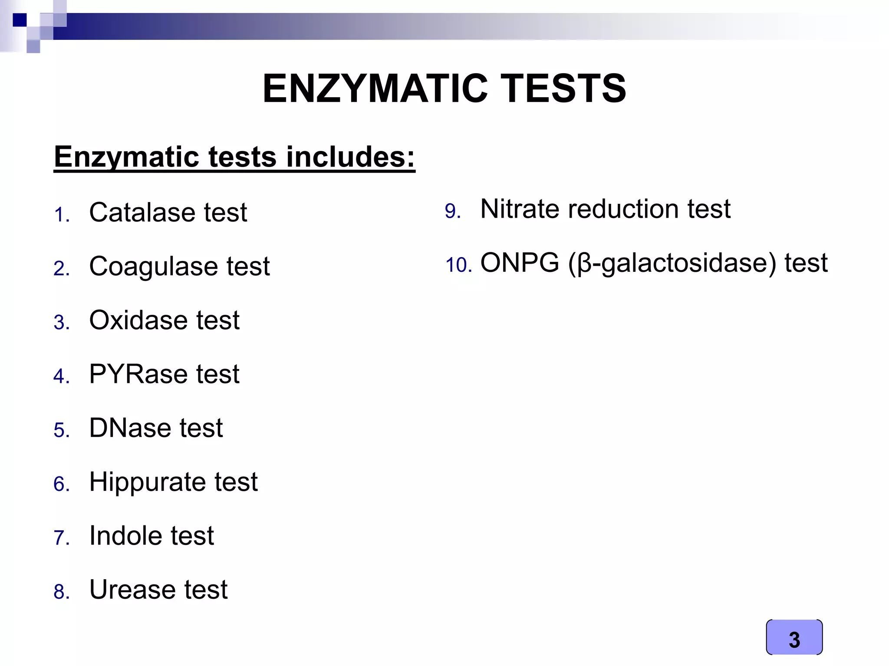Click the dark blue square in header
This screenshot has height=666, width=889.
click(20, 20)
